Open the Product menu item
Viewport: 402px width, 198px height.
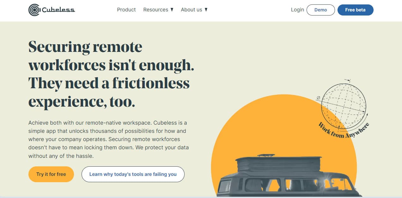click(126, 10)
